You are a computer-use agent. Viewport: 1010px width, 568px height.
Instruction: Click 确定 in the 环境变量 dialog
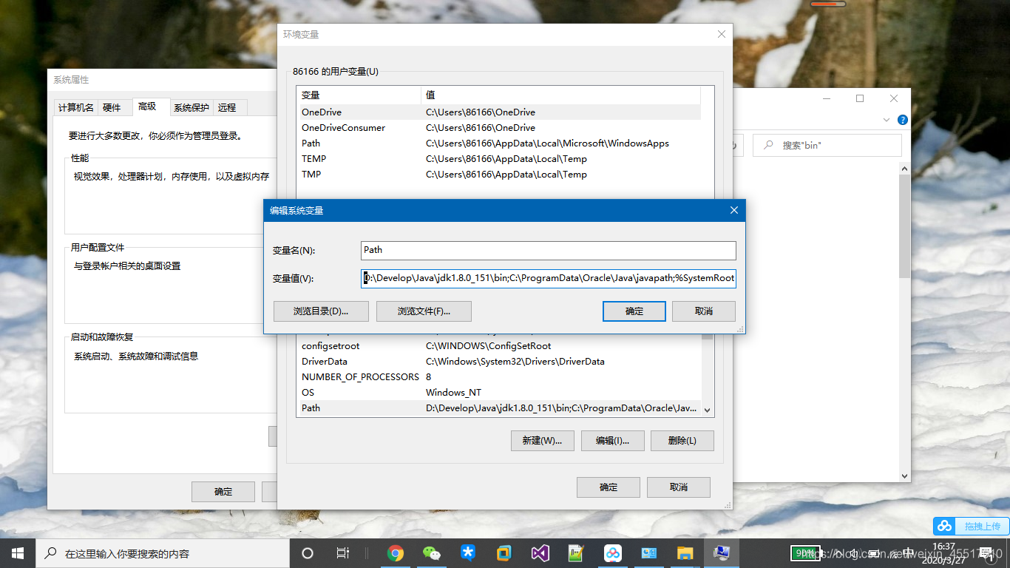tap(609, 487)
